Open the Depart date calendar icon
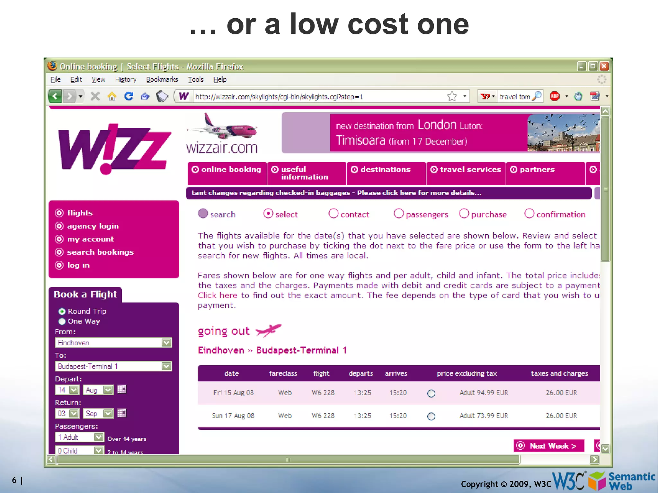658x493 pixels. click(x=122, y=389)
